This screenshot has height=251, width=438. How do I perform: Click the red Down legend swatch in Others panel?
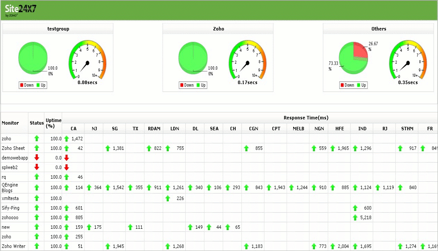click(342, 85)
